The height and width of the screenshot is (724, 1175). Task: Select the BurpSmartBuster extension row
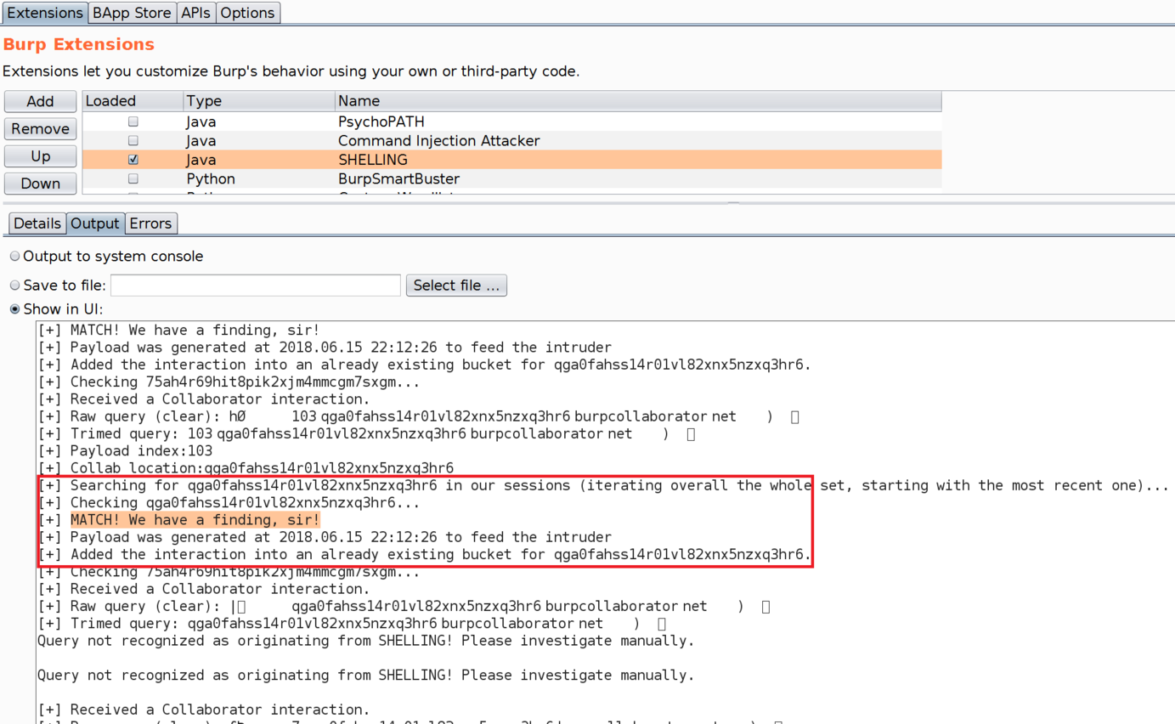click(x=511, y=178)
